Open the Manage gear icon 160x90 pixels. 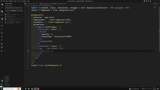tap(2, 84)
